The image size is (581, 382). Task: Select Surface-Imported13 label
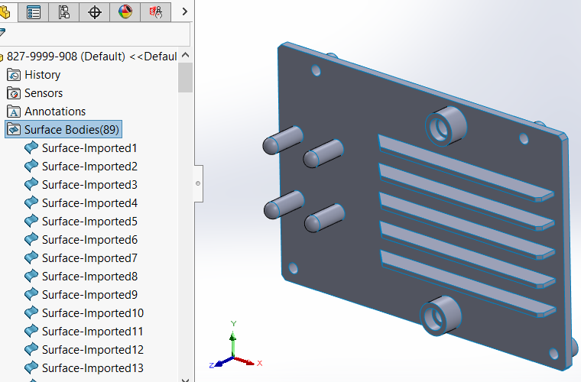click(93, 368)
